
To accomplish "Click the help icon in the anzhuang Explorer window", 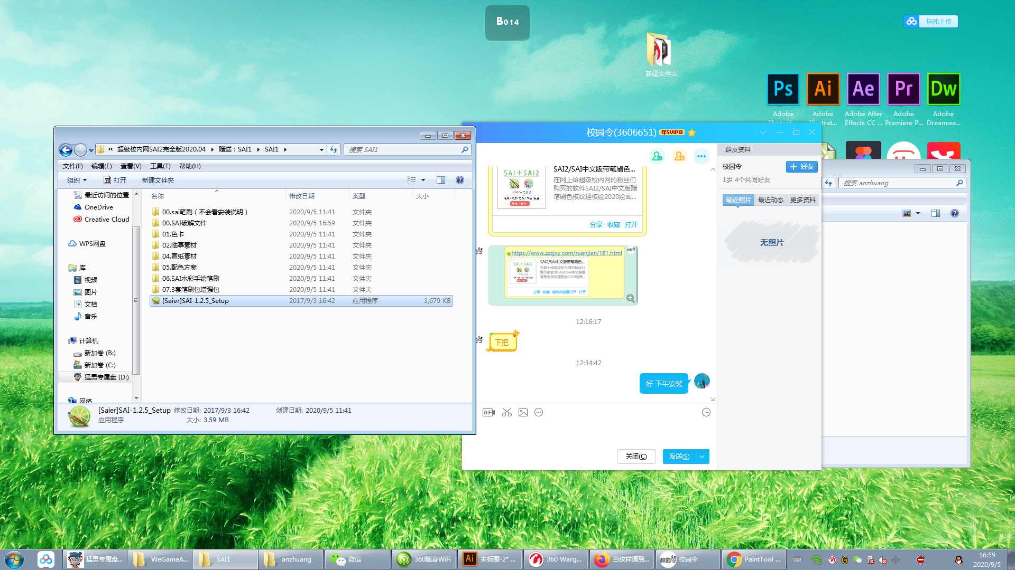I will (x=955, y=213).
